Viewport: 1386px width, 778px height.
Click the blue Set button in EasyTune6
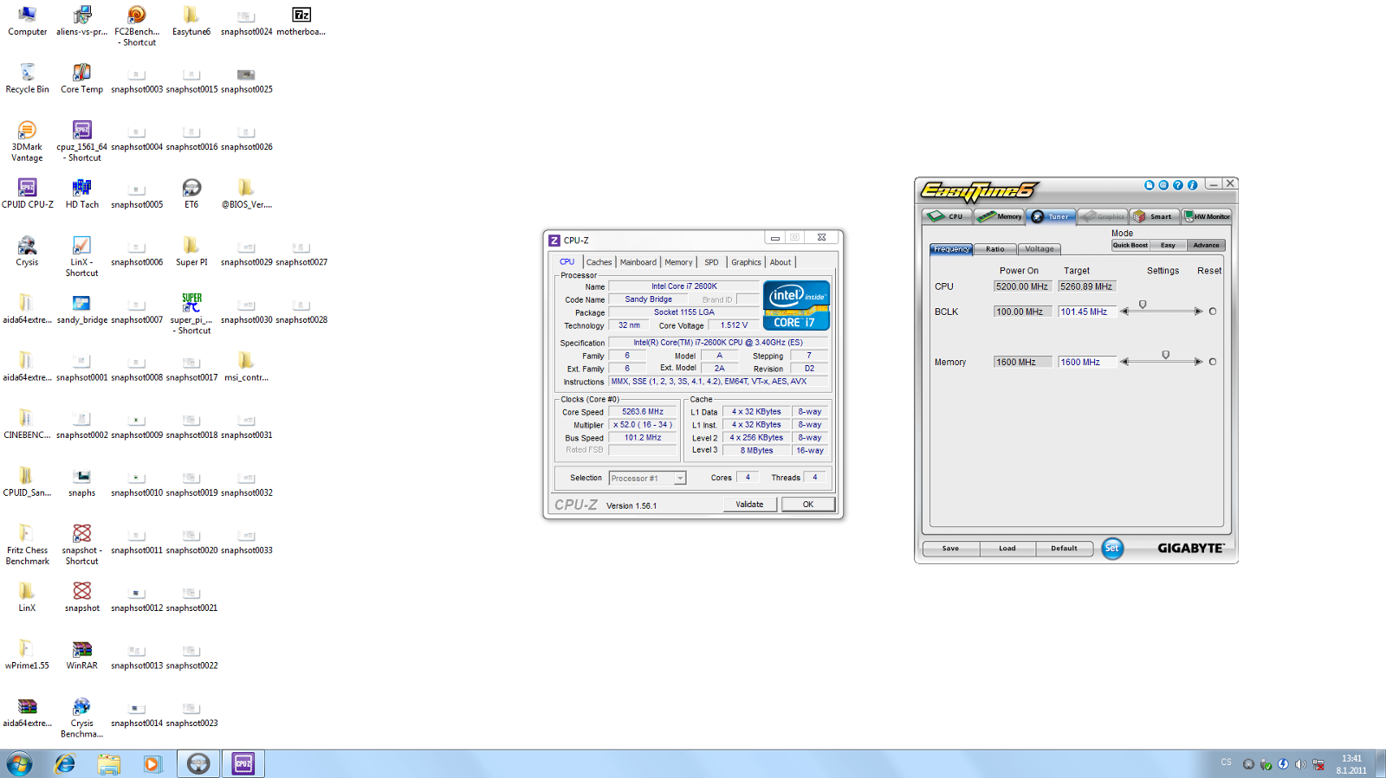(1112, 549)
